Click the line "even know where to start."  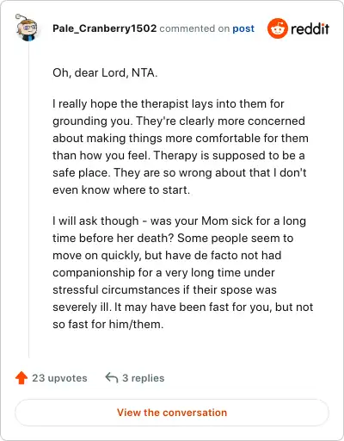pos(121,189)
